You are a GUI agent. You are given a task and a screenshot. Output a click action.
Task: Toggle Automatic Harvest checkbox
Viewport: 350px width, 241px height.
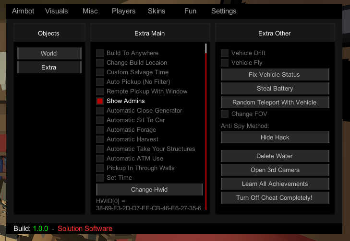(100, 139)
